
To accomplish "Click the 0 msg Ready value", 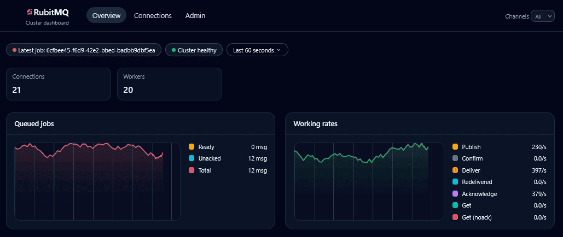I will pyautogui.click(x=259, y=147).
